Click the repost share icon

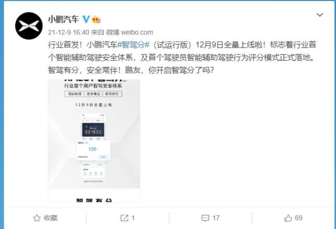point(124,218)
